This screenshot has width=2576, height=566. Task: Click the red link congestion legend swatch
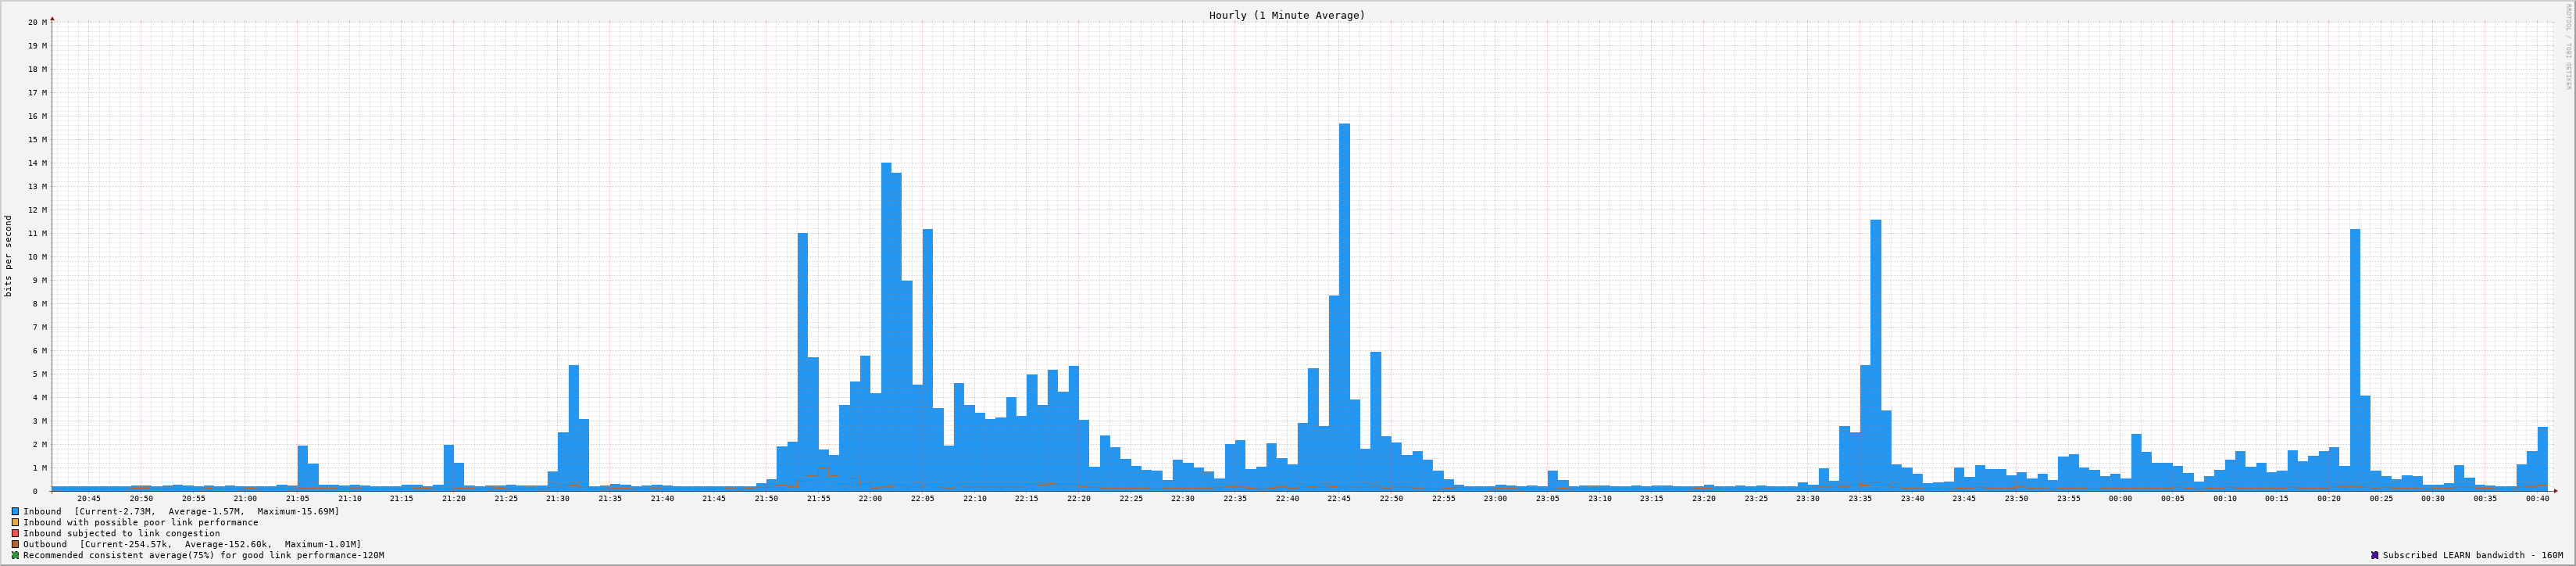click(15, 533)
